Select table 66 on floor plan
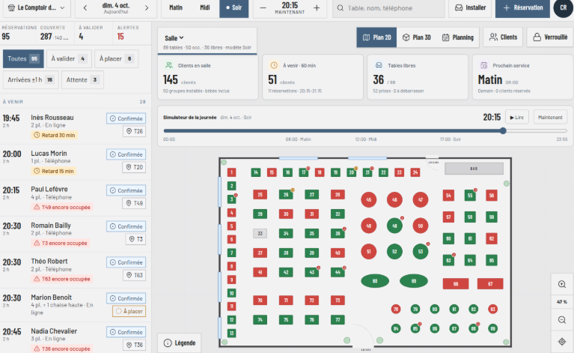Image resolution: width=574 pixels, height=353 pixels. 456,284
